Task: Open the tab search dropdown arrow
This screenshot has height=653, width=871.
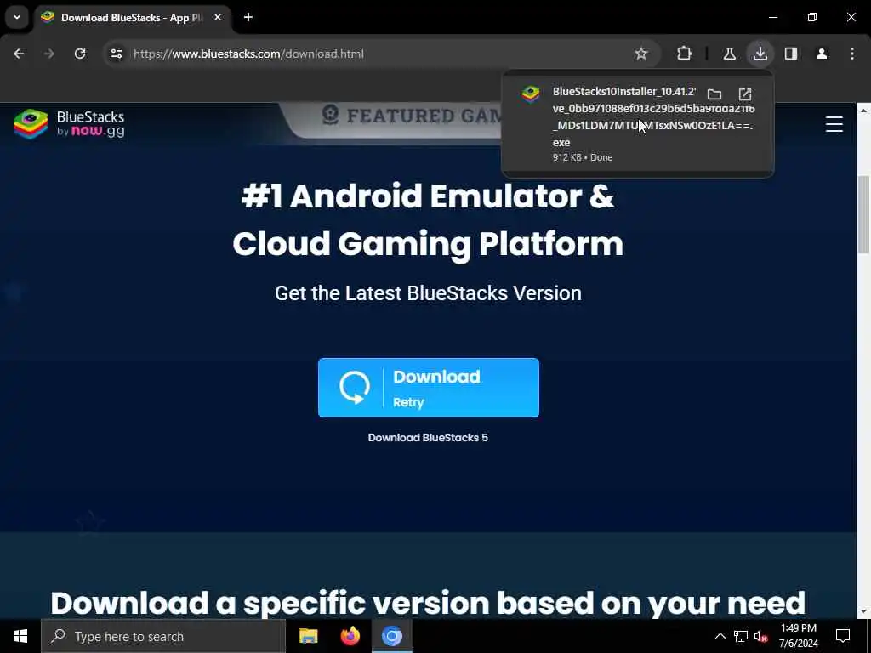Action: pyautogui.click(x=17, y=17)
